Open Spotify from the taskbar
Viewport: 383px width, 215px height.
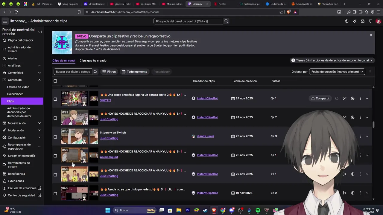click(x=258, y=210)
